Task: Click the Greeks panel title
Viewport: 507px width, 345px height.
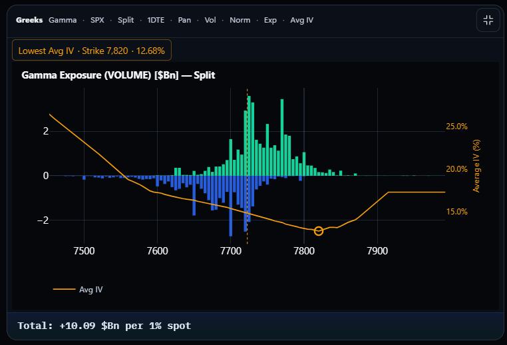Action: pyautogui.click(x=29, y=20)
